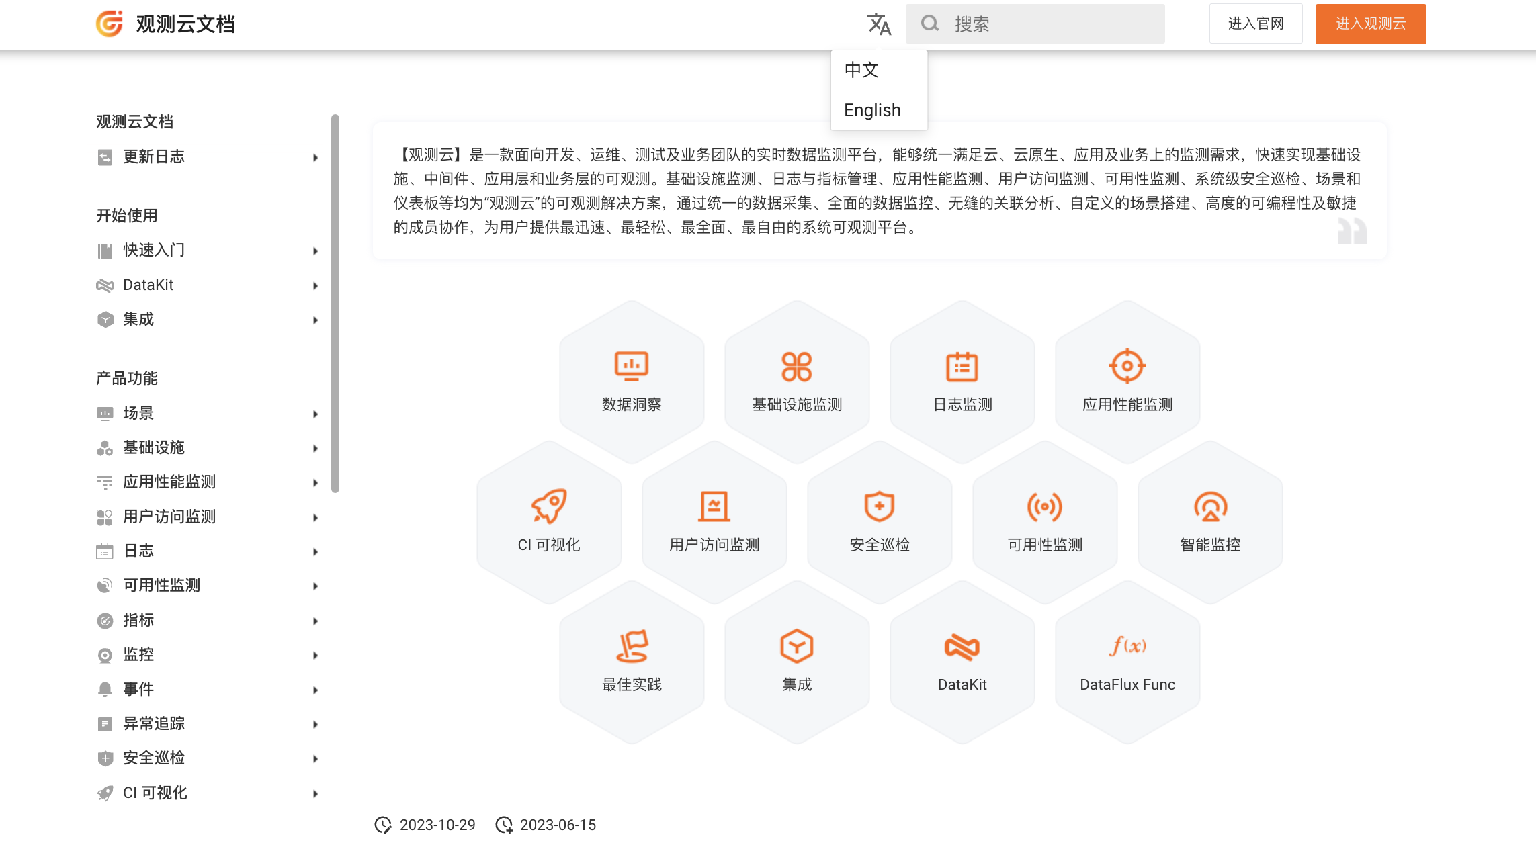Expand the 应用性能监测 sidebar arrow
This screenshot has height=853, width=1536.
pyautogui.click(x=316, y=482)
